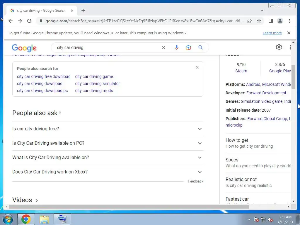Open Simulation video game genre link
This screenshot has height=225, width=300.
click(262, 101)
